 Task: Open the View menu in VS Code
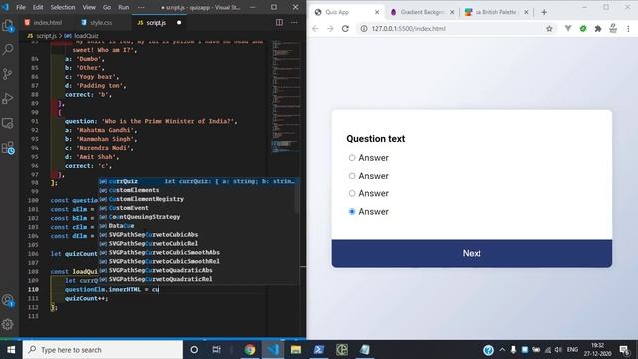click(x=89, y=7)
